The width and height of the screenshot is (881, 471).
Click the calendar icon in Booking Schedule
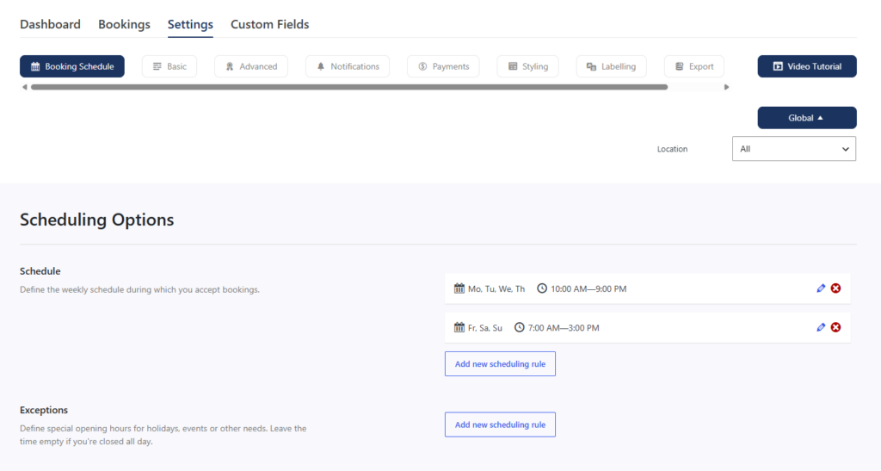pos(35,66)
